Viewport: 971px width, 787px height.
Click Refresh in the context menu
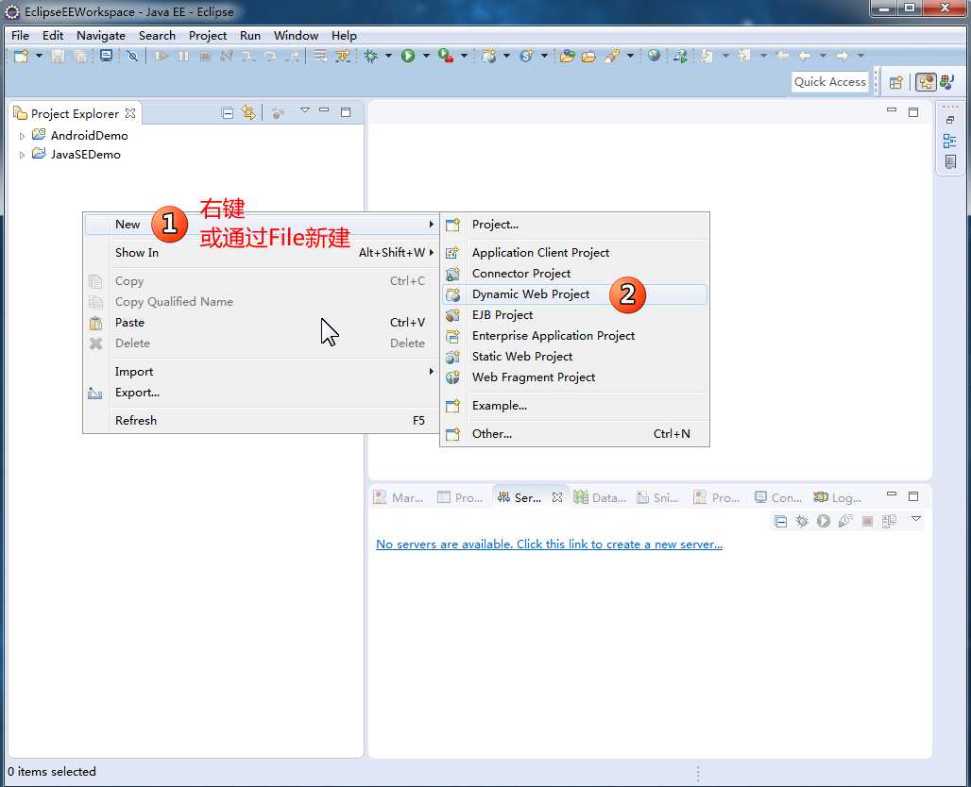pos(262,421)
